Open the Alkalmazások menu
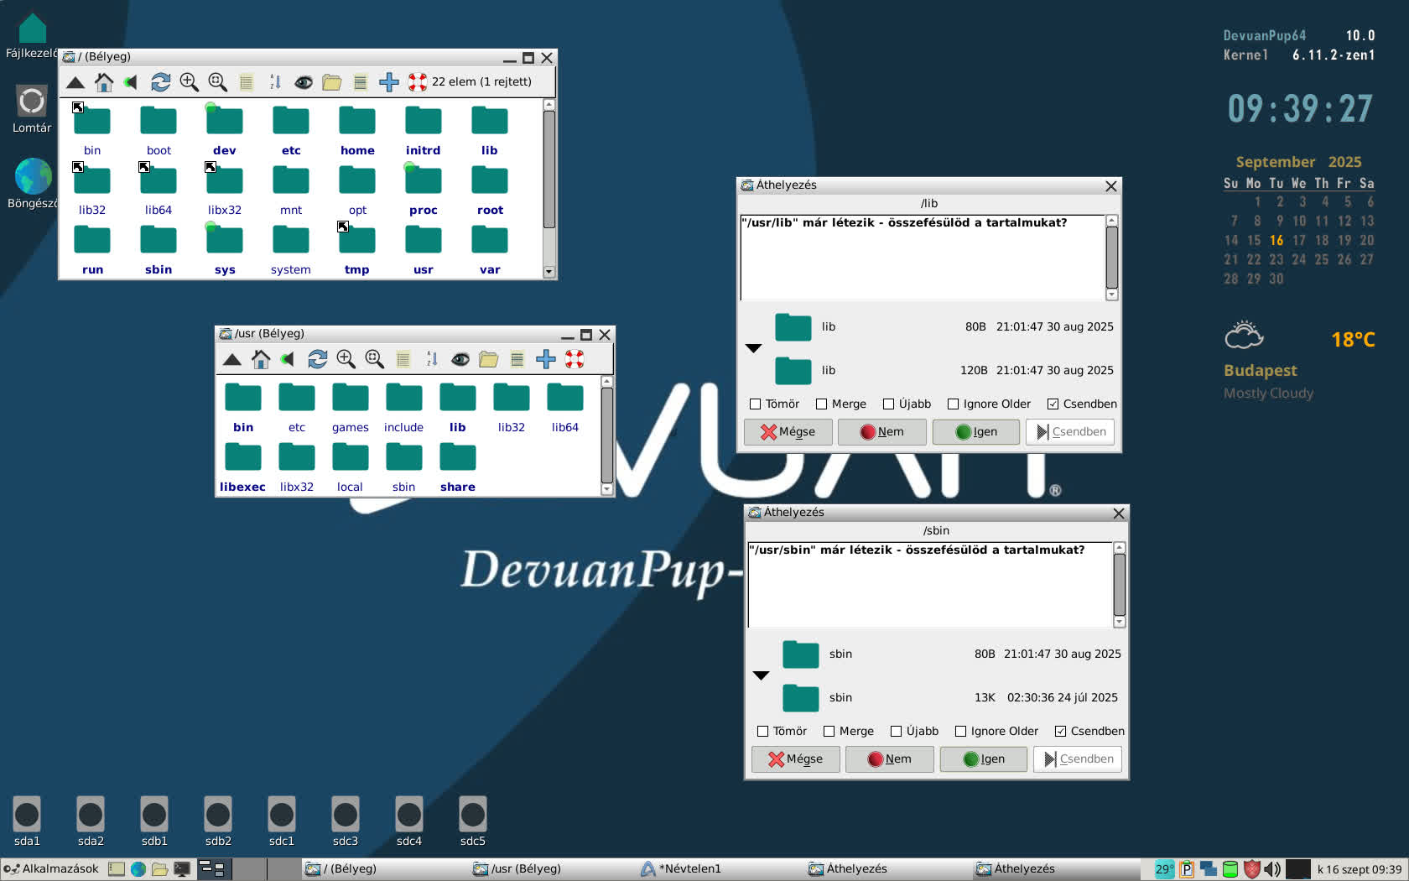Image resolution: width=1409 pixels, height=881 pixels. click(x=51, y=868)
